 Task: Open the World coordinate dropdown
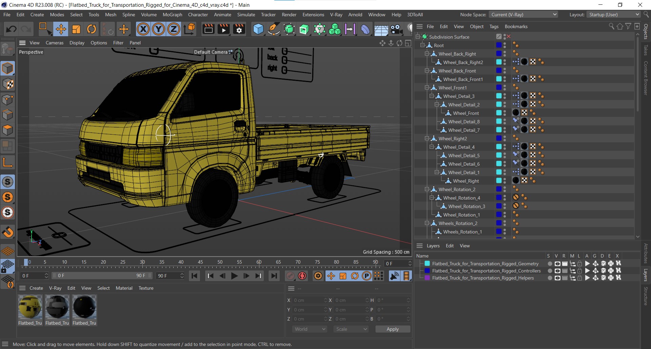point(310,329)
